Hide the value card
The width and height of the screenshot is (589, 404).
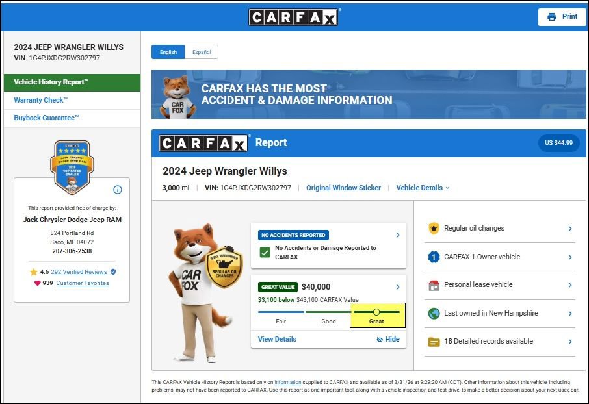(x=388, y=339)
